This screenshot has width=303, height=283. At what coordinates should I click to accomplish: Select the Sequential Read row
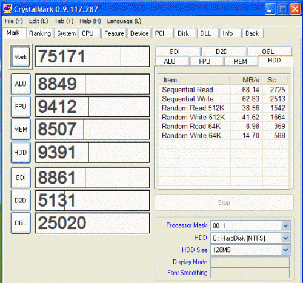pos(224,90)
